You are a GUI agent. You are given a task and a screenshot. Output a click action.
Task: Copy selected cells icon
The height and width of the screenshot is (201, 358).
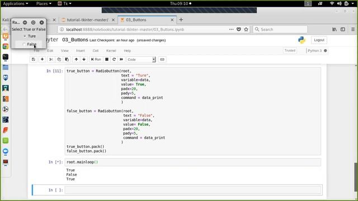coord(59,60)
